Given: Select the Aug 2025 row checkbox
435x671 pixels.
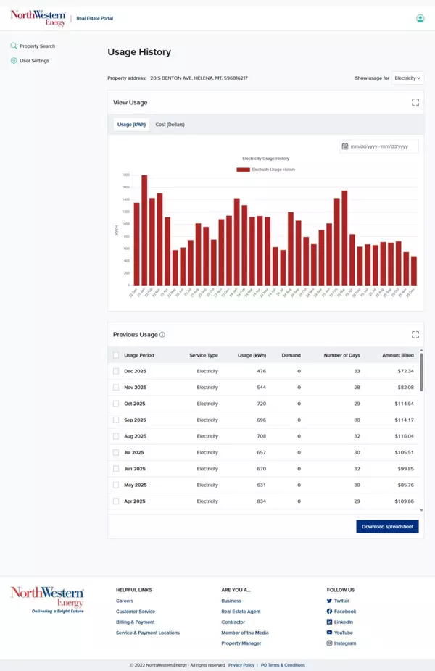Looking at the screenshot, I should [x=116, y=436].
